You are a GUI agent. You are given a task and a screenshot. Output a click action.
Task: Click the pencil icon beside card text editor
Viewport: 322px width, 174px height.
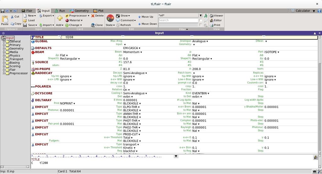[x=316, y=157]
